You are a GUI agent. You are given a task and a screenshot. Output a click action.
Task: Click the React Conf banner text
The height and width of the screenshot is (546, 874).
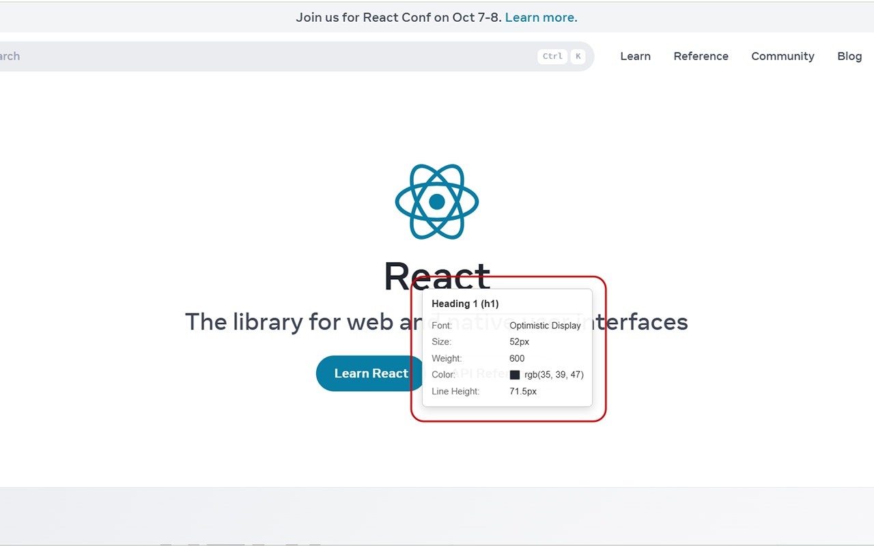pos(399,17)
